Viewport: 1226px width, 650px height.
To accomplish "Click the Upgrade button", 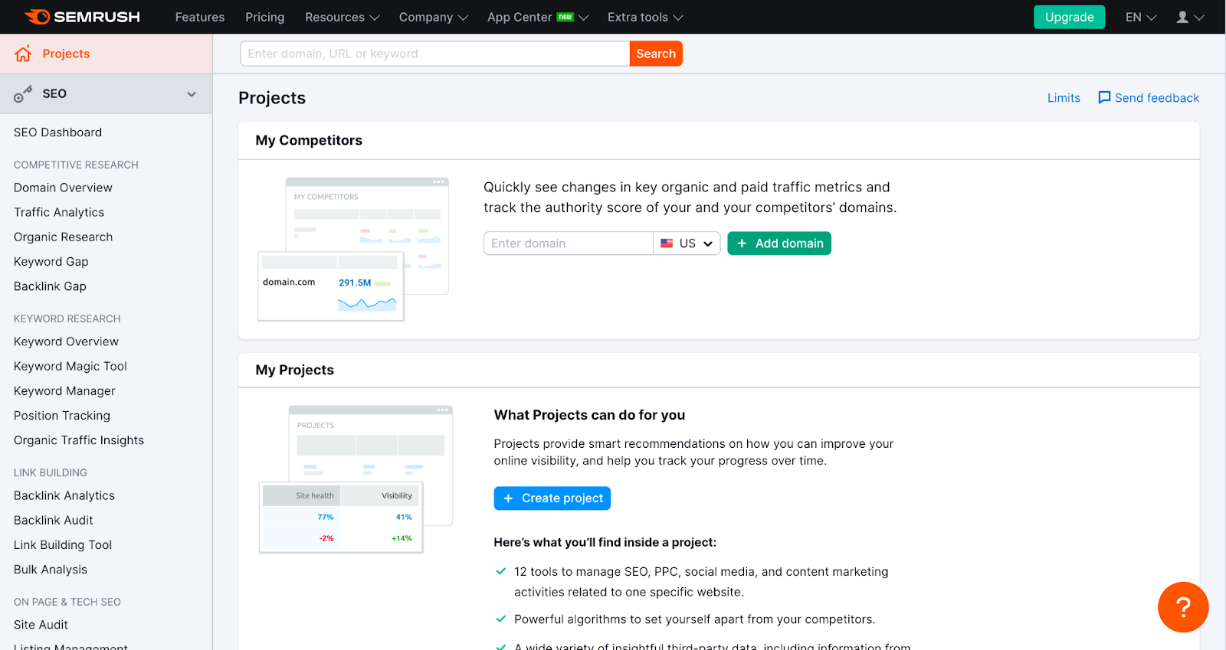I will (x=1069, y=17).
